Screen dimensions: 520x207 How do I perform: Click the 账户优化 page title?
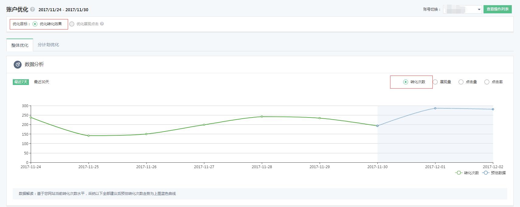tap(17, 9)
